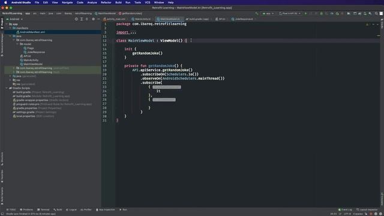Open the app run configuration dropdown

click(x=268, y=13)
